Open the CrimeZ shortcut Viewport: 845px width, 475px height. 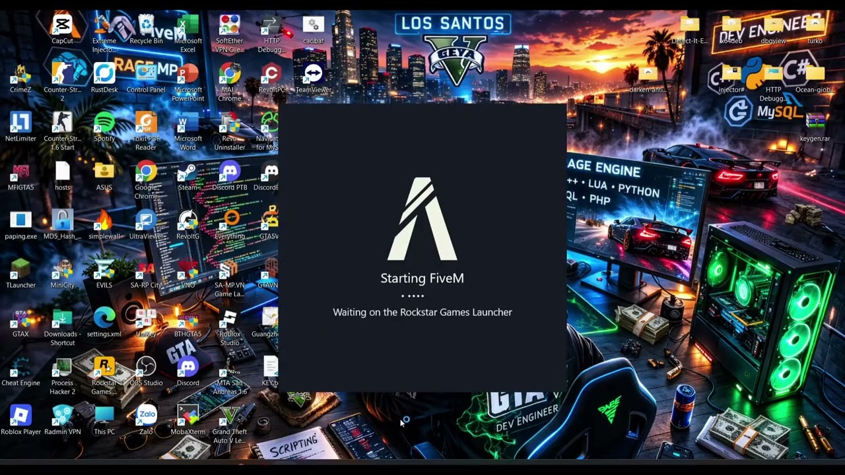pos(20,75)
